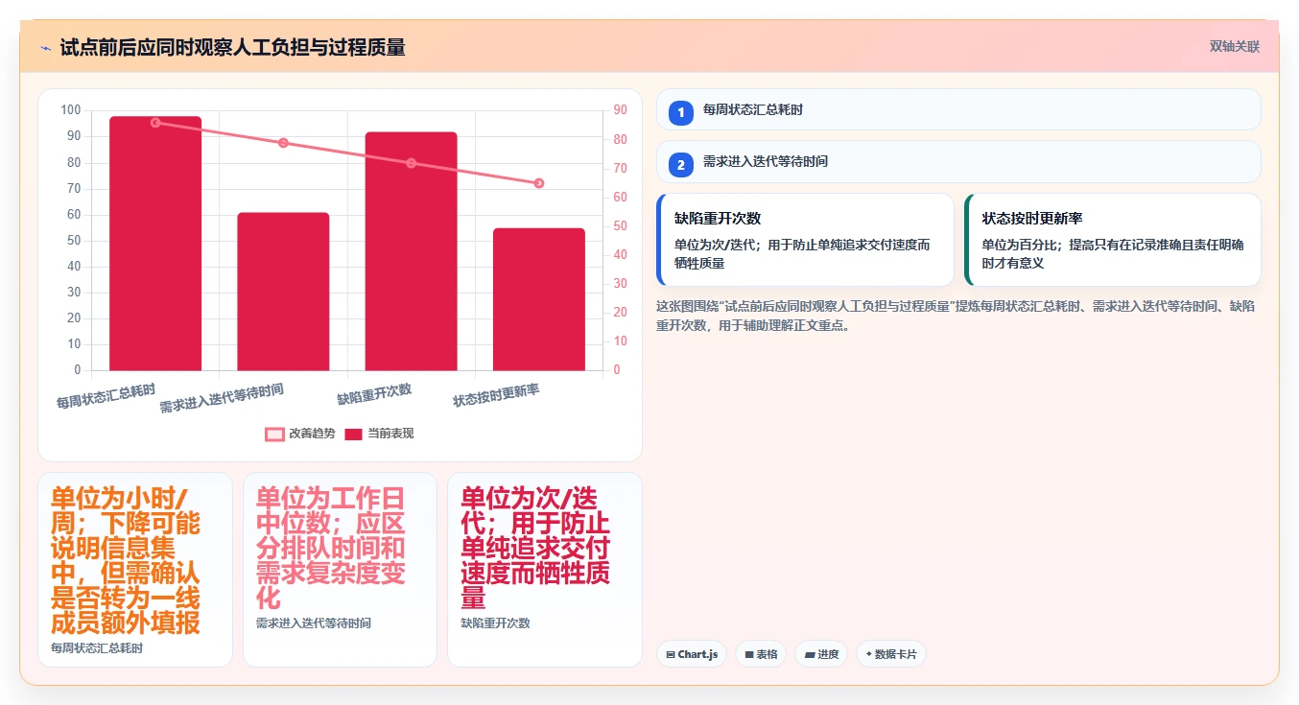
Task: Click the blue number 1 badge
Action: 681,112
